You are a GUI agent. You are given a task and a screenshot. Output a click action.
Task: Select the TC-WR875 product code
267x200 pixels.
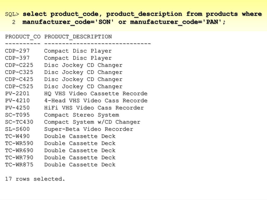[x=19, y=165]
